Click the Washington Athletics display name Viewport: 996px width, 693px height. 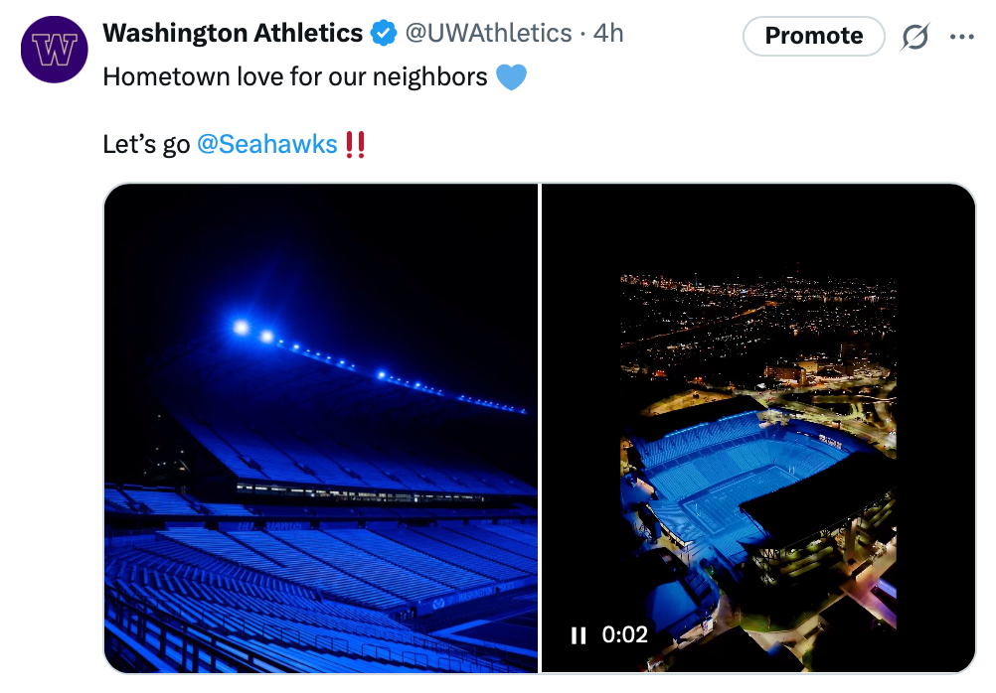point(233,34)
